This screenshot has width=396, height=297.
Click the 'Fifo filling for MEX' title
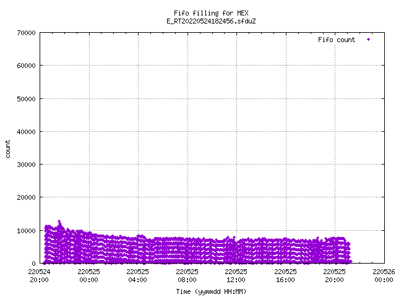211,13
